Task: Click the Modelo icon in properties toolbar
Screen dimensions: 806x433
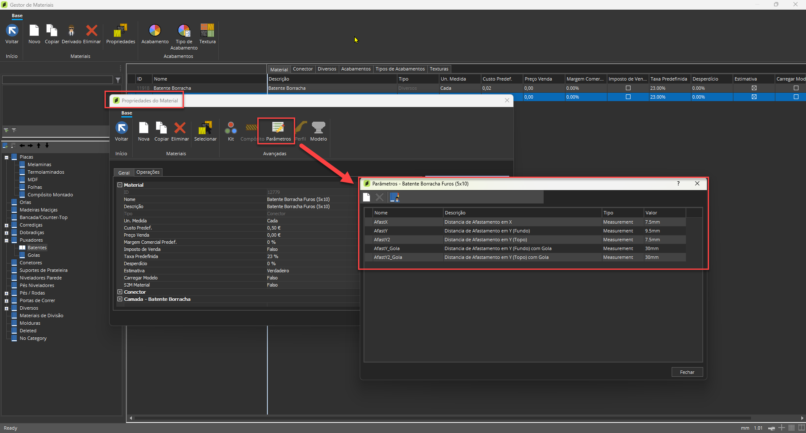Action: tap(318, 128)
